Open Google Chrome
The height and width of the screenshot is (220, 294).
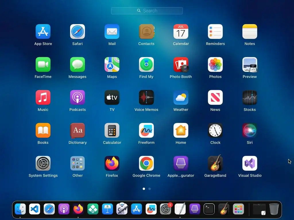pos(146,163)
